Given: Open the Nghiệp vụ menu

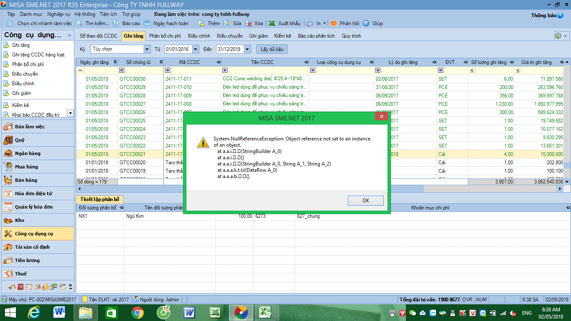Looking at the screenshot, I should pos(59,14).
